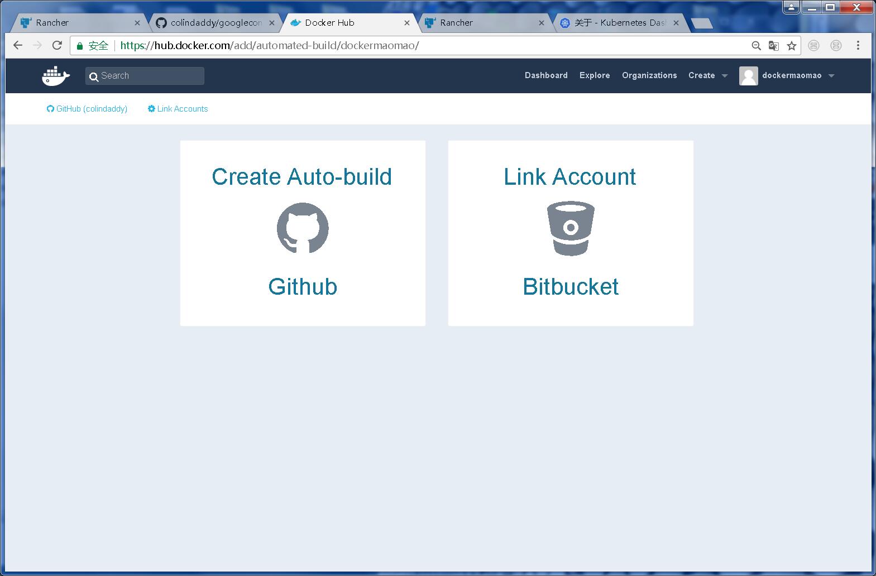Close the colindaddy/googlecon tab
This screenshot has height=576, width=876.
(x=272, y=23)
